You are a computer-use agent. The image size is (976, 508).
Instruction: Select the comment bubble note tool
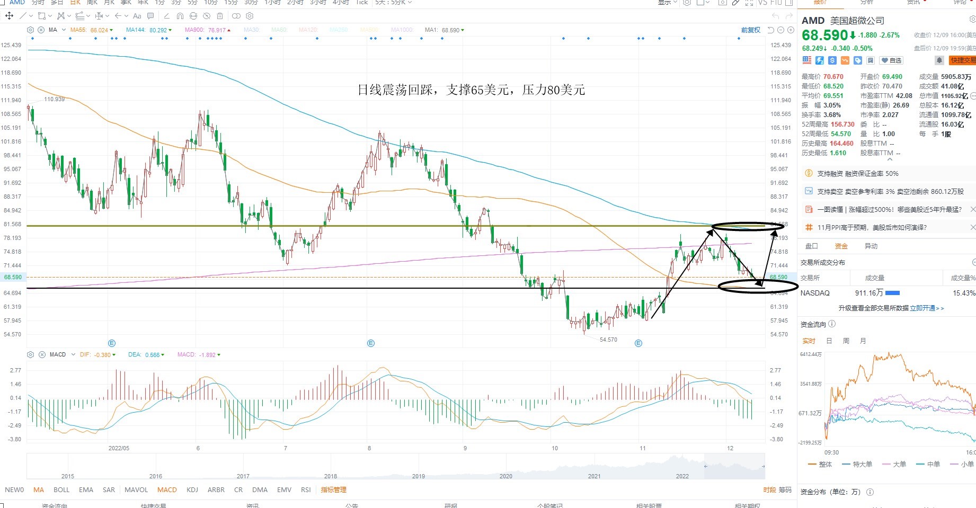[150, 16]
